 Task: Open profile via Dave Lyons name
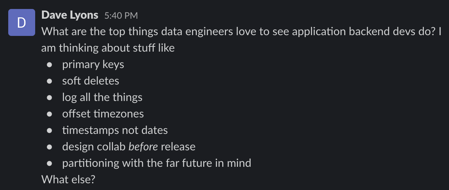(x=70, y=15)
